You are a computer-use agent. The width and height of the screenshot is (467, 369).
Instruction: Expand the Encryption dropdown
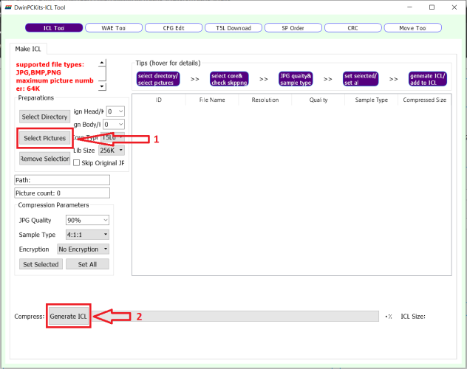click(x=83, y=249)
